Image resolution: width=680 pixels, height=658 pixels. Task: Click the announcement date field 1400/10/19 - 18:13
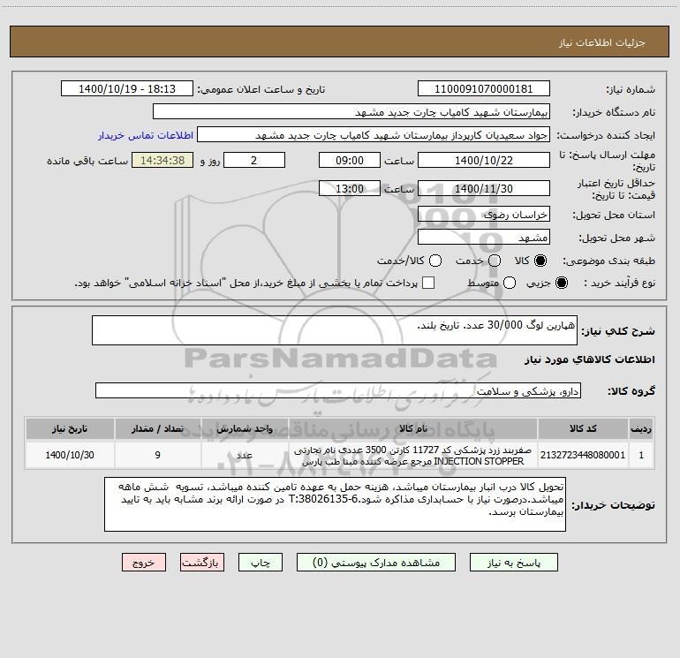127,88
